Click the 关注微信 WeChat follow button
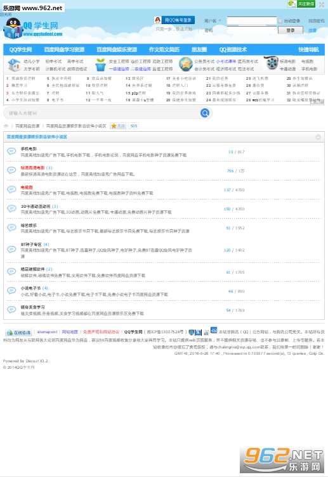The height and width of the screenshot is (477, 328). pos(301,4)
